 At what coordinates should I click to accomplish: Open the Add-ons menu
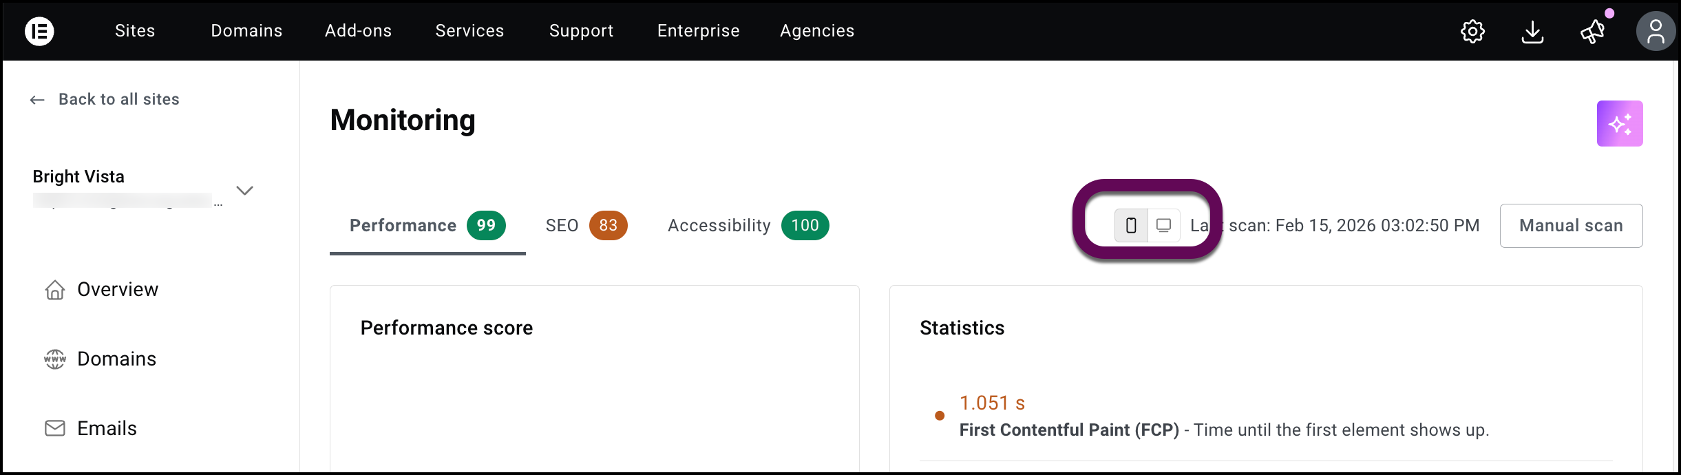coord(358,31)
